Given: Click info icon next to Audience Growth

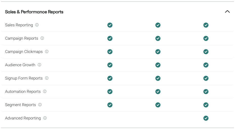Looking at the screenshot, I should pos(39,65).
